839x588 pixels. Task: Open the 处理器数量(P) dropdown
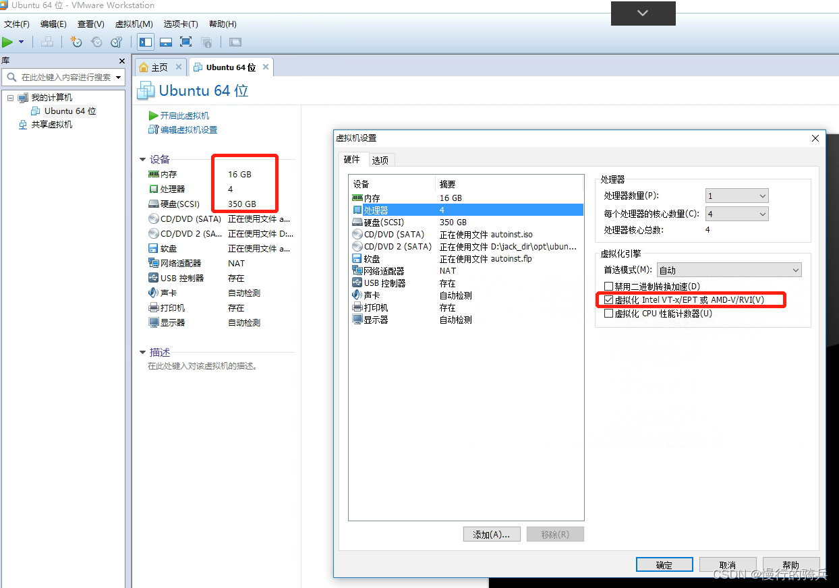click(737, 196)
